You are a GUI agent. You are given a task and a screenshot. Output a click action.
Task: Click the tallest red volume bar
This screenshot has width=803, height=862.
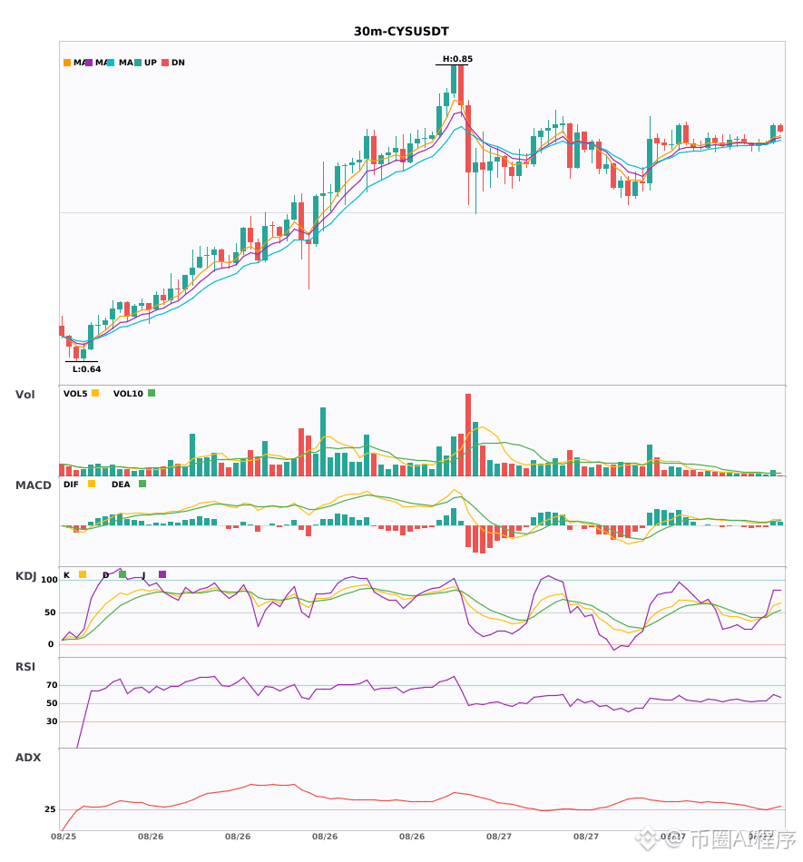coord(468,435)
